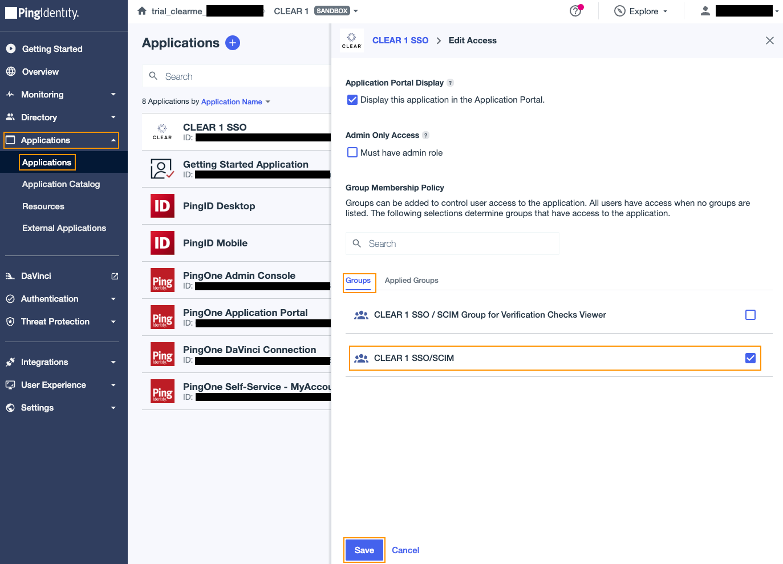Click the home icon beside trial_clearme

pyautogui.click(x=142, y=11)
